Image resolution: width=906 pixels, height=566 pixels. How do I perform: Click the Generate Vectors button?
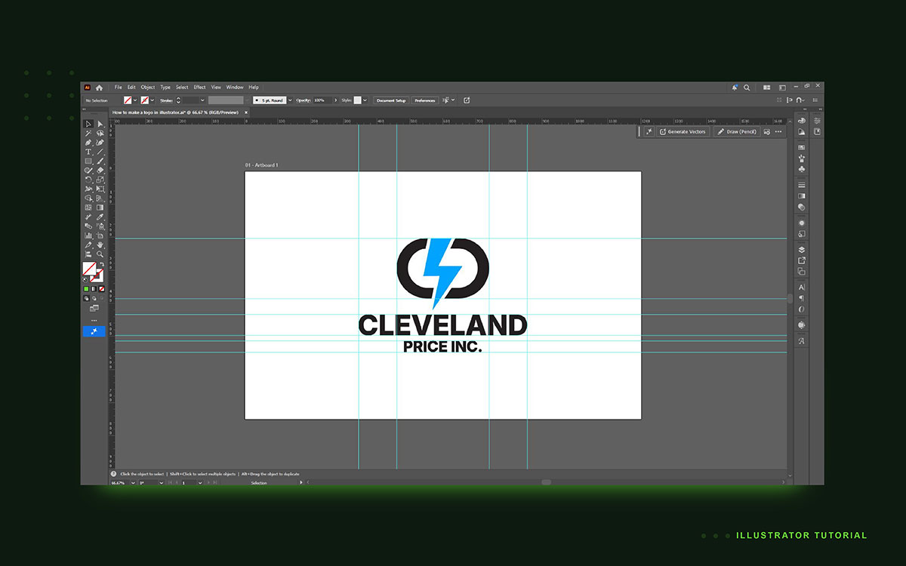point(683,131)
